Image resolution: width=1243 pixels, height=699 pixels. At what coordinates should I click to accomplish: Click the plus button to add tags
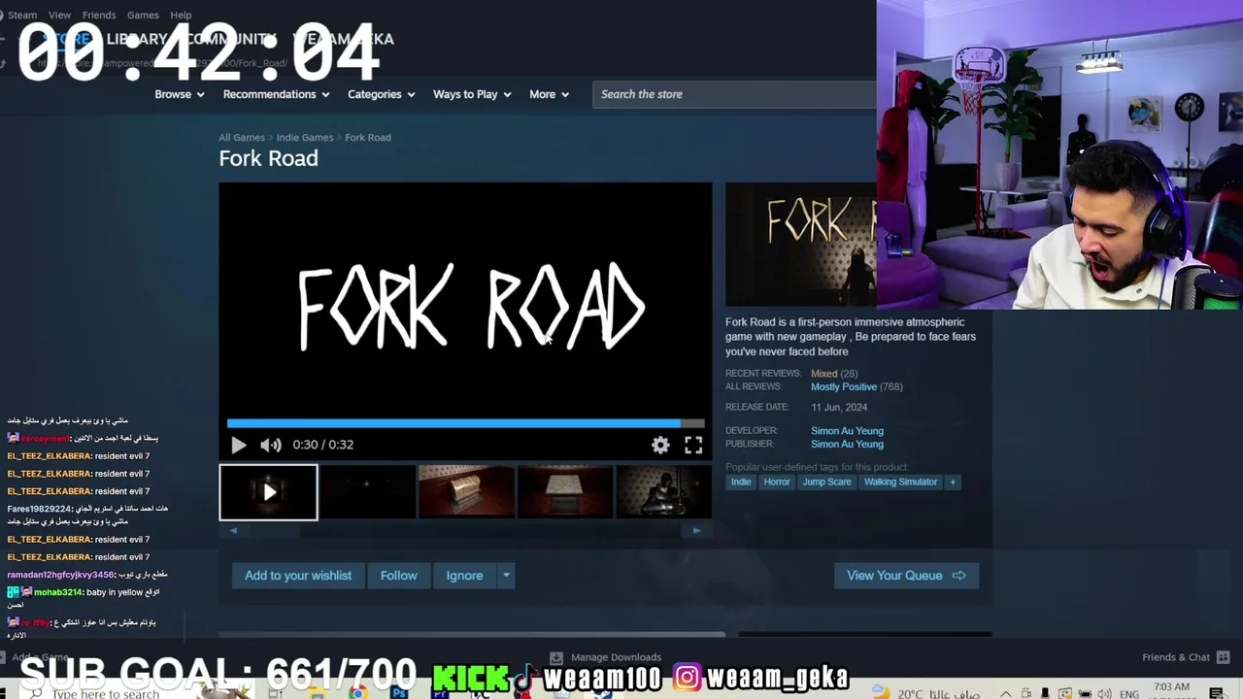(953, 482)
